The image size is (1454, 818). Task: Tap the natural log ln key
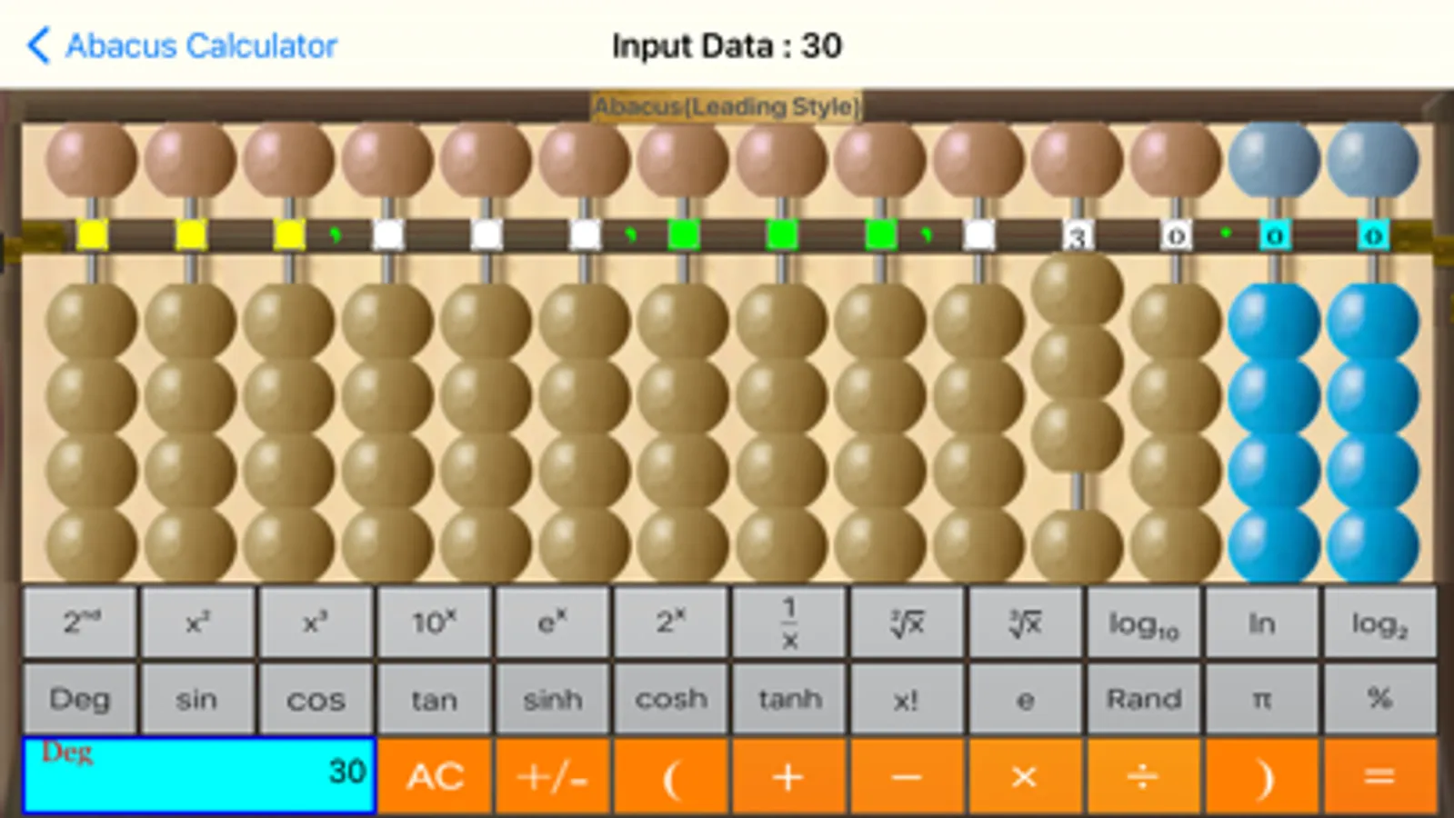(1262, 623)
